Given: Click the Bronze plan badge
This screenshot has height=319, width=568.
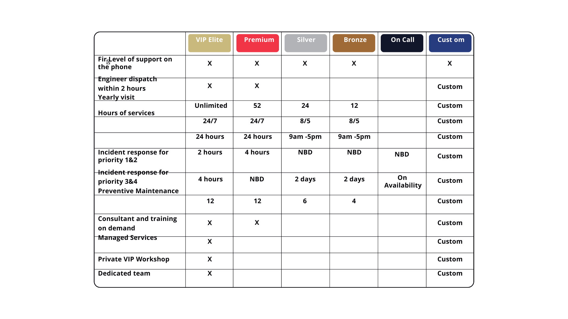Looking at the screenshot, I should click(354, 43).
